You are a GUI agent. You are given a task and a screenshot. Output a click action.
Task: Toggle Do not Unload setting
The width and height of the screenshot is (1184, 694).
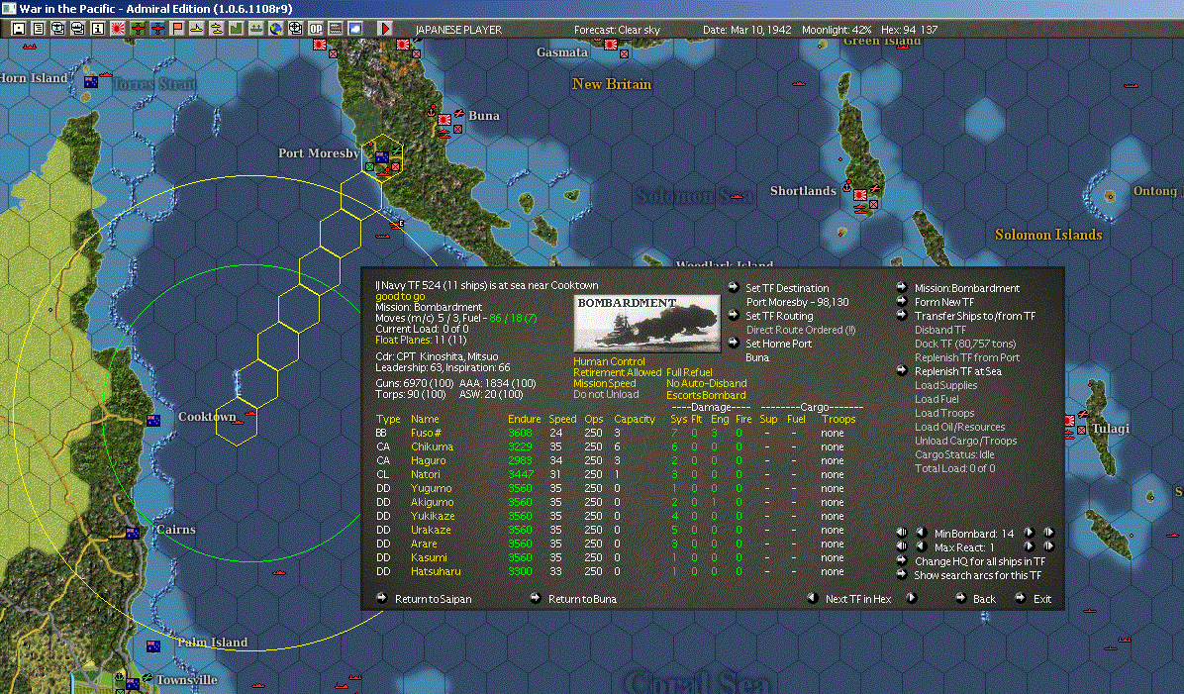pos(606,394)
